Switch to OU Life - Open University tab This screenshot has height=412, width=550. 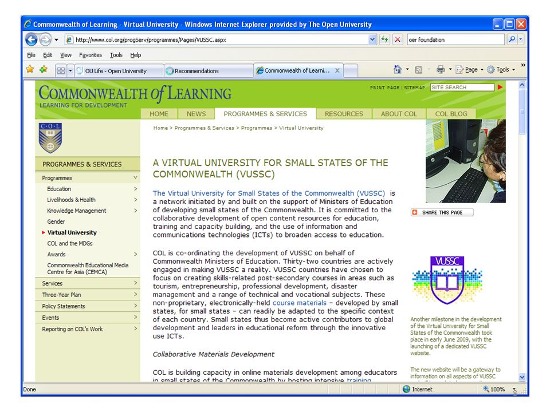click(x=119, y=71)
